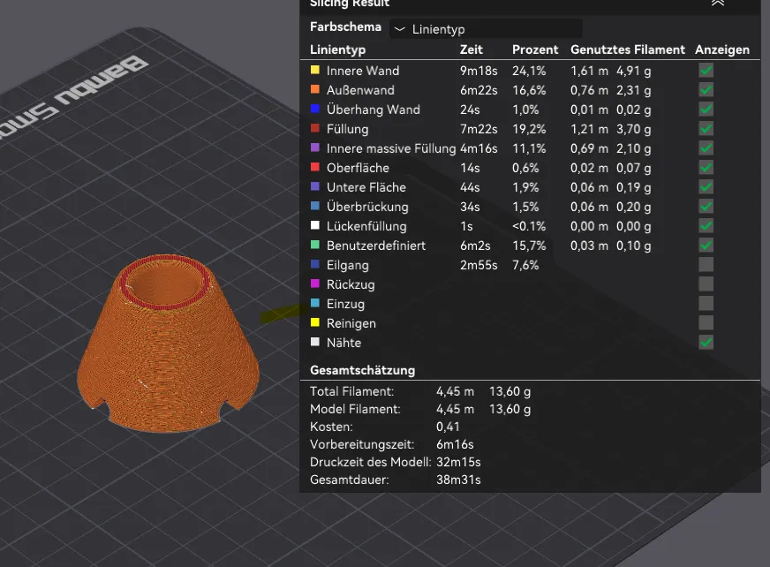Image resolution: width=770 pixels, height=567 pixels.
Task: Click the Zeit column header
Action: pos(472,49)
